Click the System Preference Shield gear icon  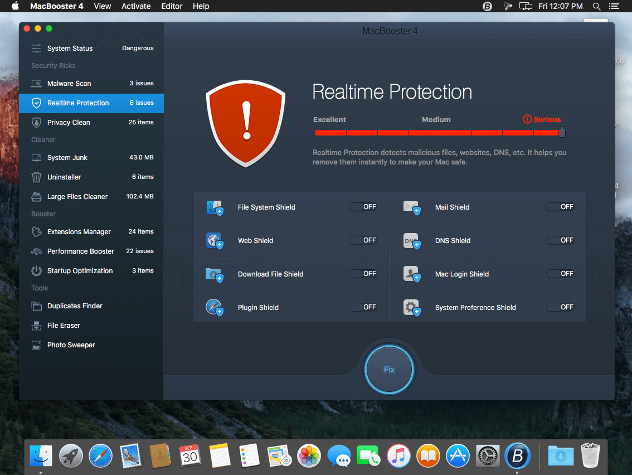(x=411, y=308)
